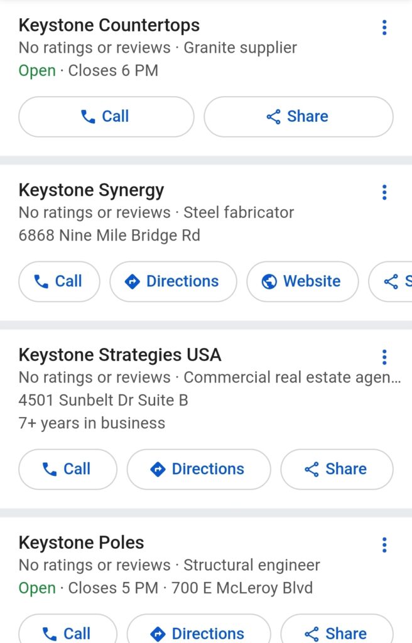Call Keystone Poles
Viewport: 412px width, 643px height.
[68, 632]
